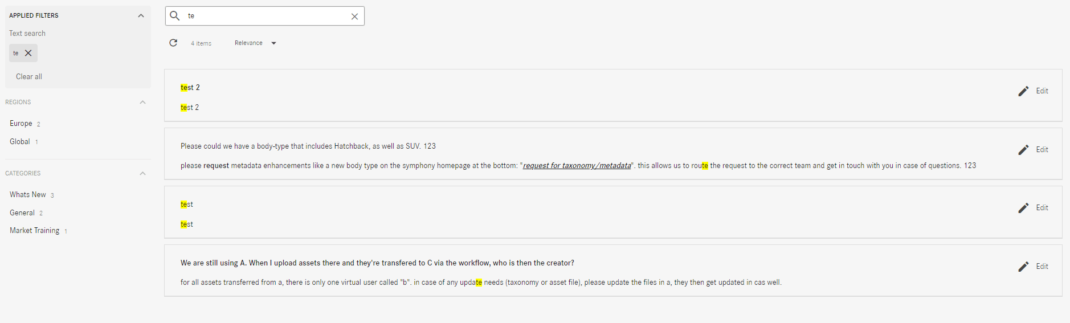Viewport: 1070px width, 323px height.
Task: Remove the 'te' text search filter
Action: pos(28,53)
